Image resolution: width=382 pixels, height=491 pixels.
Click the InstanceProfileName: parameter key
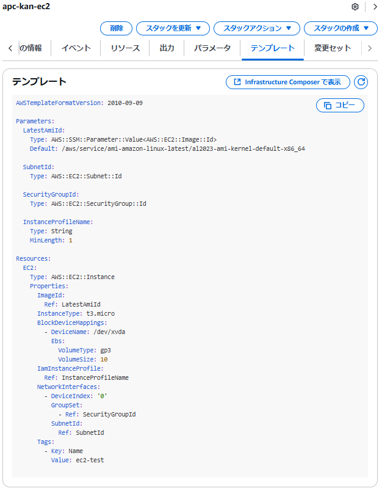tap(58, 222)
